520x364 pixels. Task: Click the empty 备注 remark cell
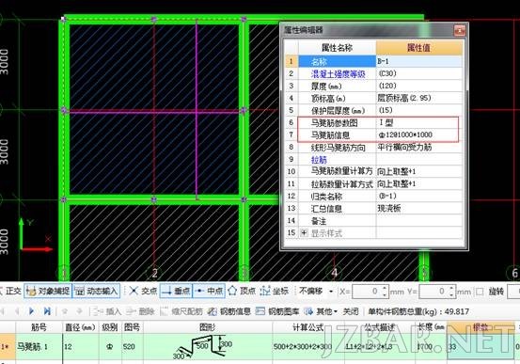[x=419, y=221]
